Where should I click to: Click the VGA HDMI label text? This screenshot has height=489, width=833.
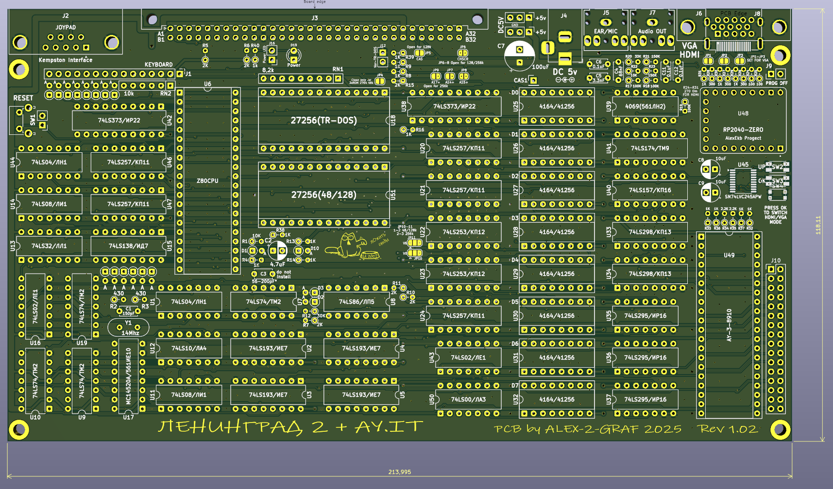coord(689,50)
